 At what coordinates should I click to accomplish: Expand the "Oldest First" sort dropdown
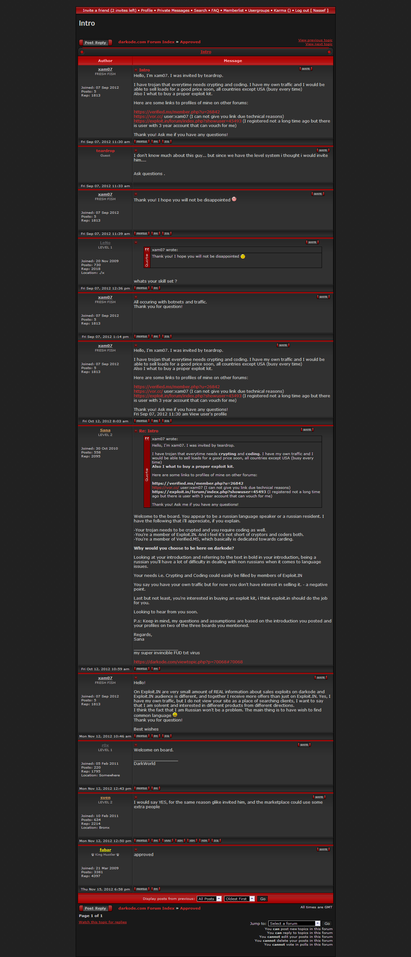[239, 899]
